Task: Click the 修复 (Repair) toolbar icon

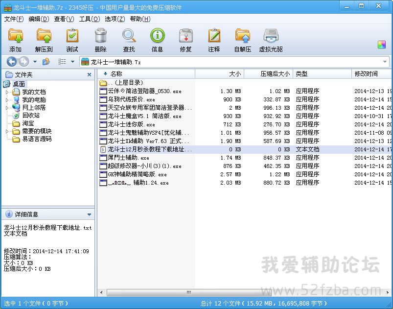Action: [x=185, y=36]
